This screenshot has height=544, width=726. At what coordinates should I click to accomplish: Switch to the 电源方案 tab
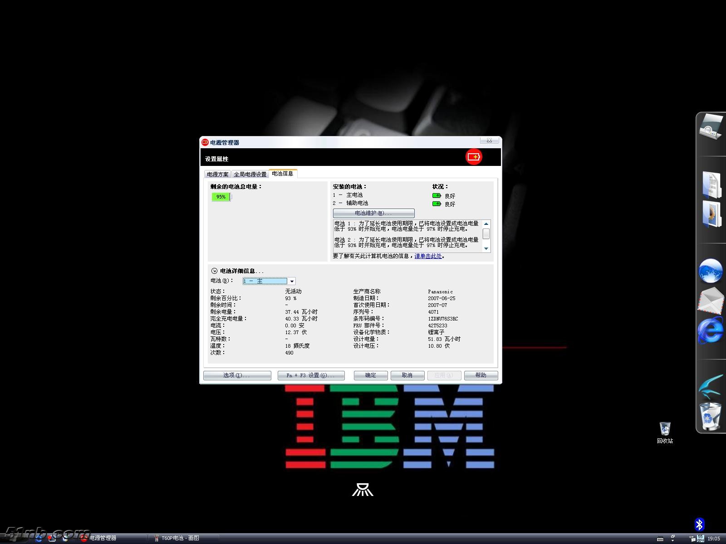click(218, 175)
